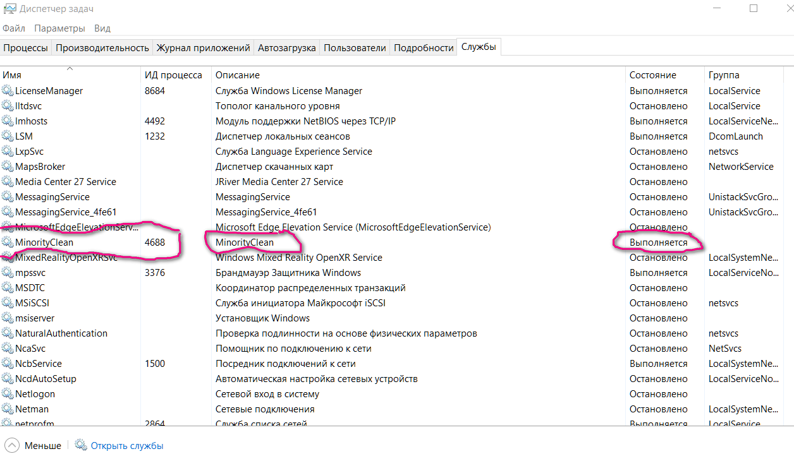
Task: Click description Помощник по подключению к сети
Action: (x=293, y=349)
